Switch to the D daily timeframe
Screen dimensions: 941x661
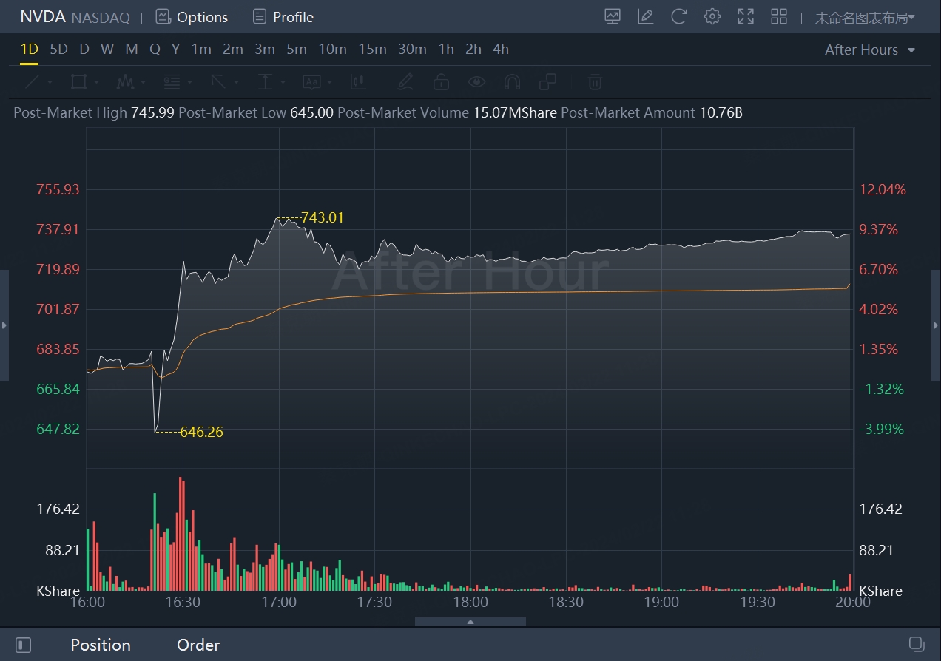[x=84, y=49]
